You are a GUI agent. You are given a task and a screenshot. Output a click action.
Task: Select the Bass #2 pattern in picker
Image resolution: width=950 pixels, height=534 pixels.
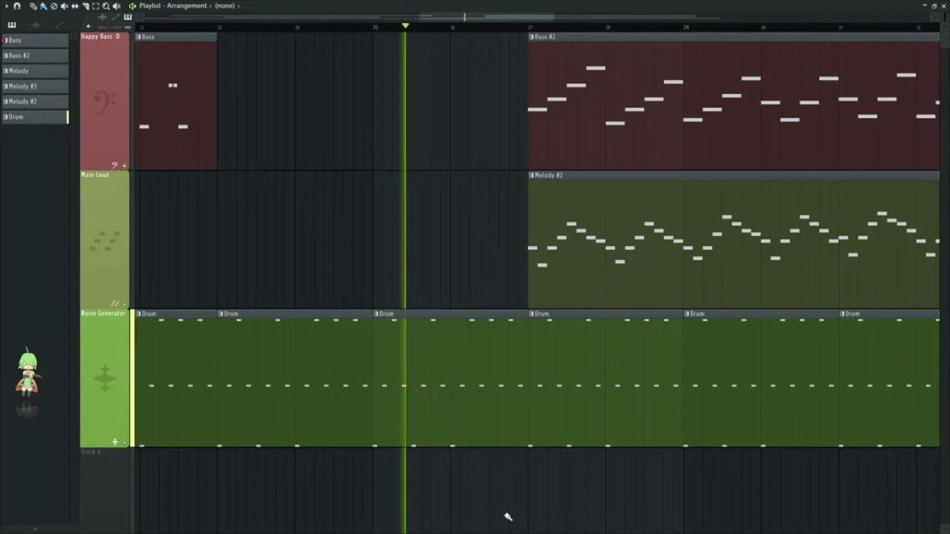coord(35,55)
